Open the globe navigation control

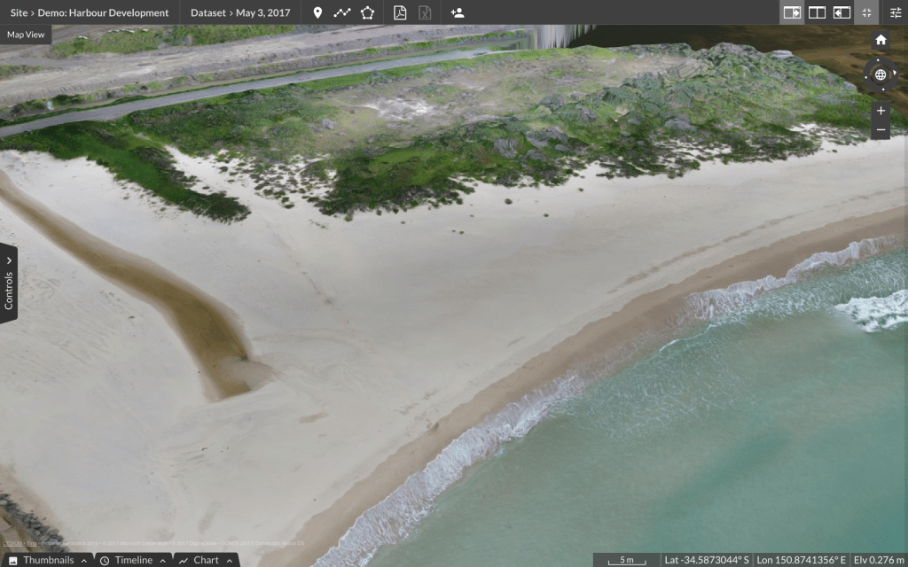[880, 74]
